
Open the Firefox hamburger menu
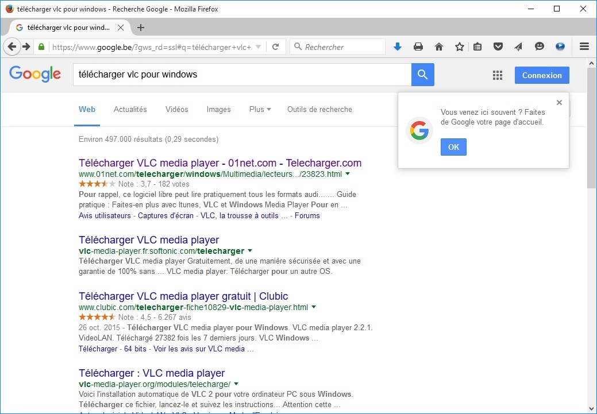coord(584,47)
